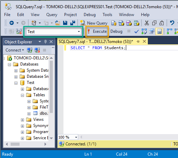This screenshot has width=178, height=158.
Task: Open the Window menu
Action: coord(127,15)
